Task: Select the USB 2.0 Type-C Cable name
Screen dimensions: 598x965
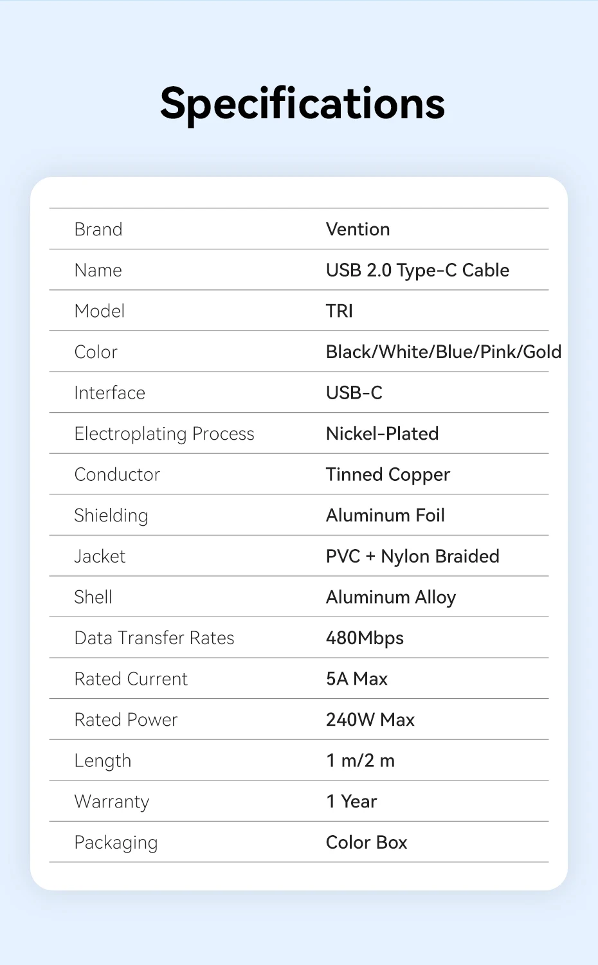Action: [417, 270]
